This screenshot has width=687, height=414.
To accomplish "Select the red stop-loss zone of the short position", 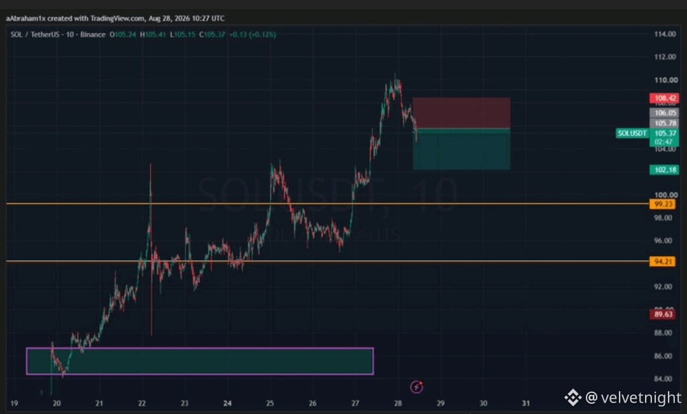I will (x=461, y=113).
